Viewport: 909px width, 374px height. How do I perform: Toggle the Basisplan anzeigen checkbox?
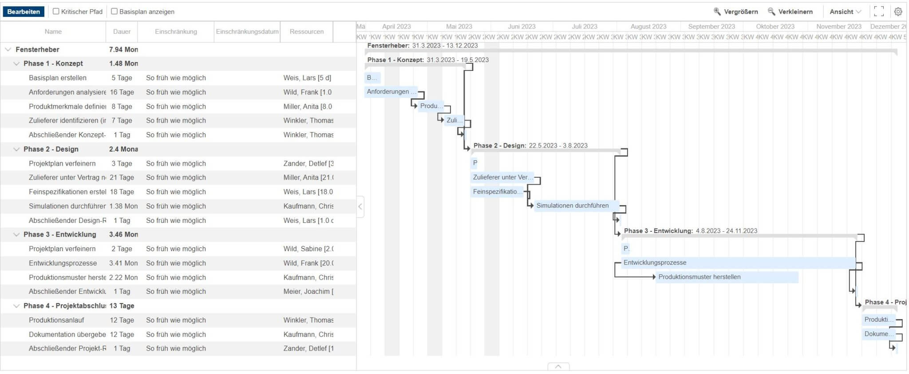tap(114, 12)
